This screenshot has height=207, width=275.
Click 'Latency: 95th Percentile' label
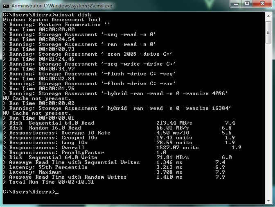tap(48, 167)
